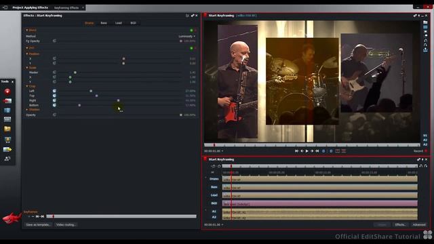The image size is (434, 244).
Task: Open the users tool at Tools panel bottom
Action: pyautogui.click(x=7, y=159)
